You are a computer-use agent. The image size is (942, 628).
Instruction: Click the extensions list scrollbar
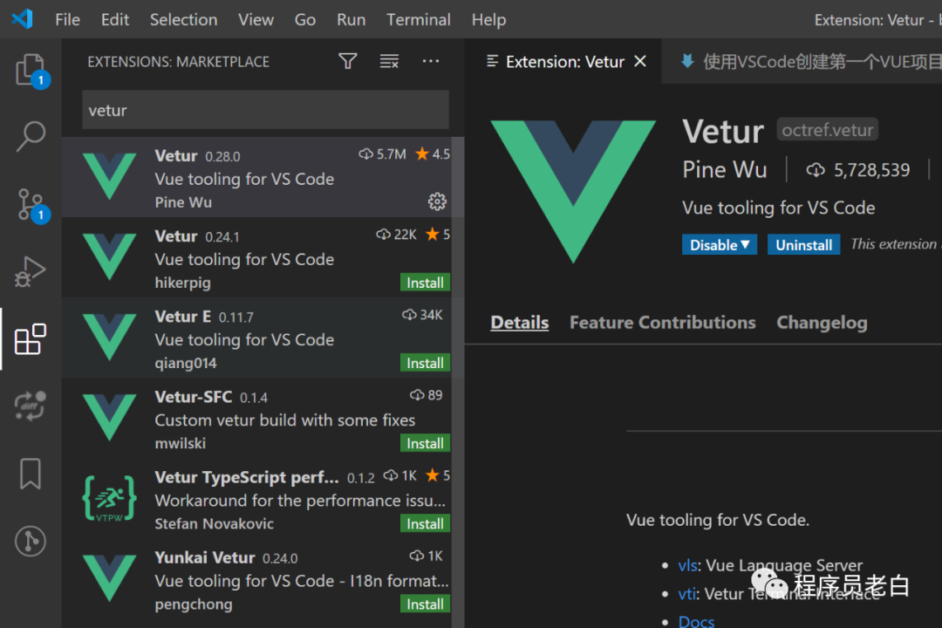[x=458, y=382]
